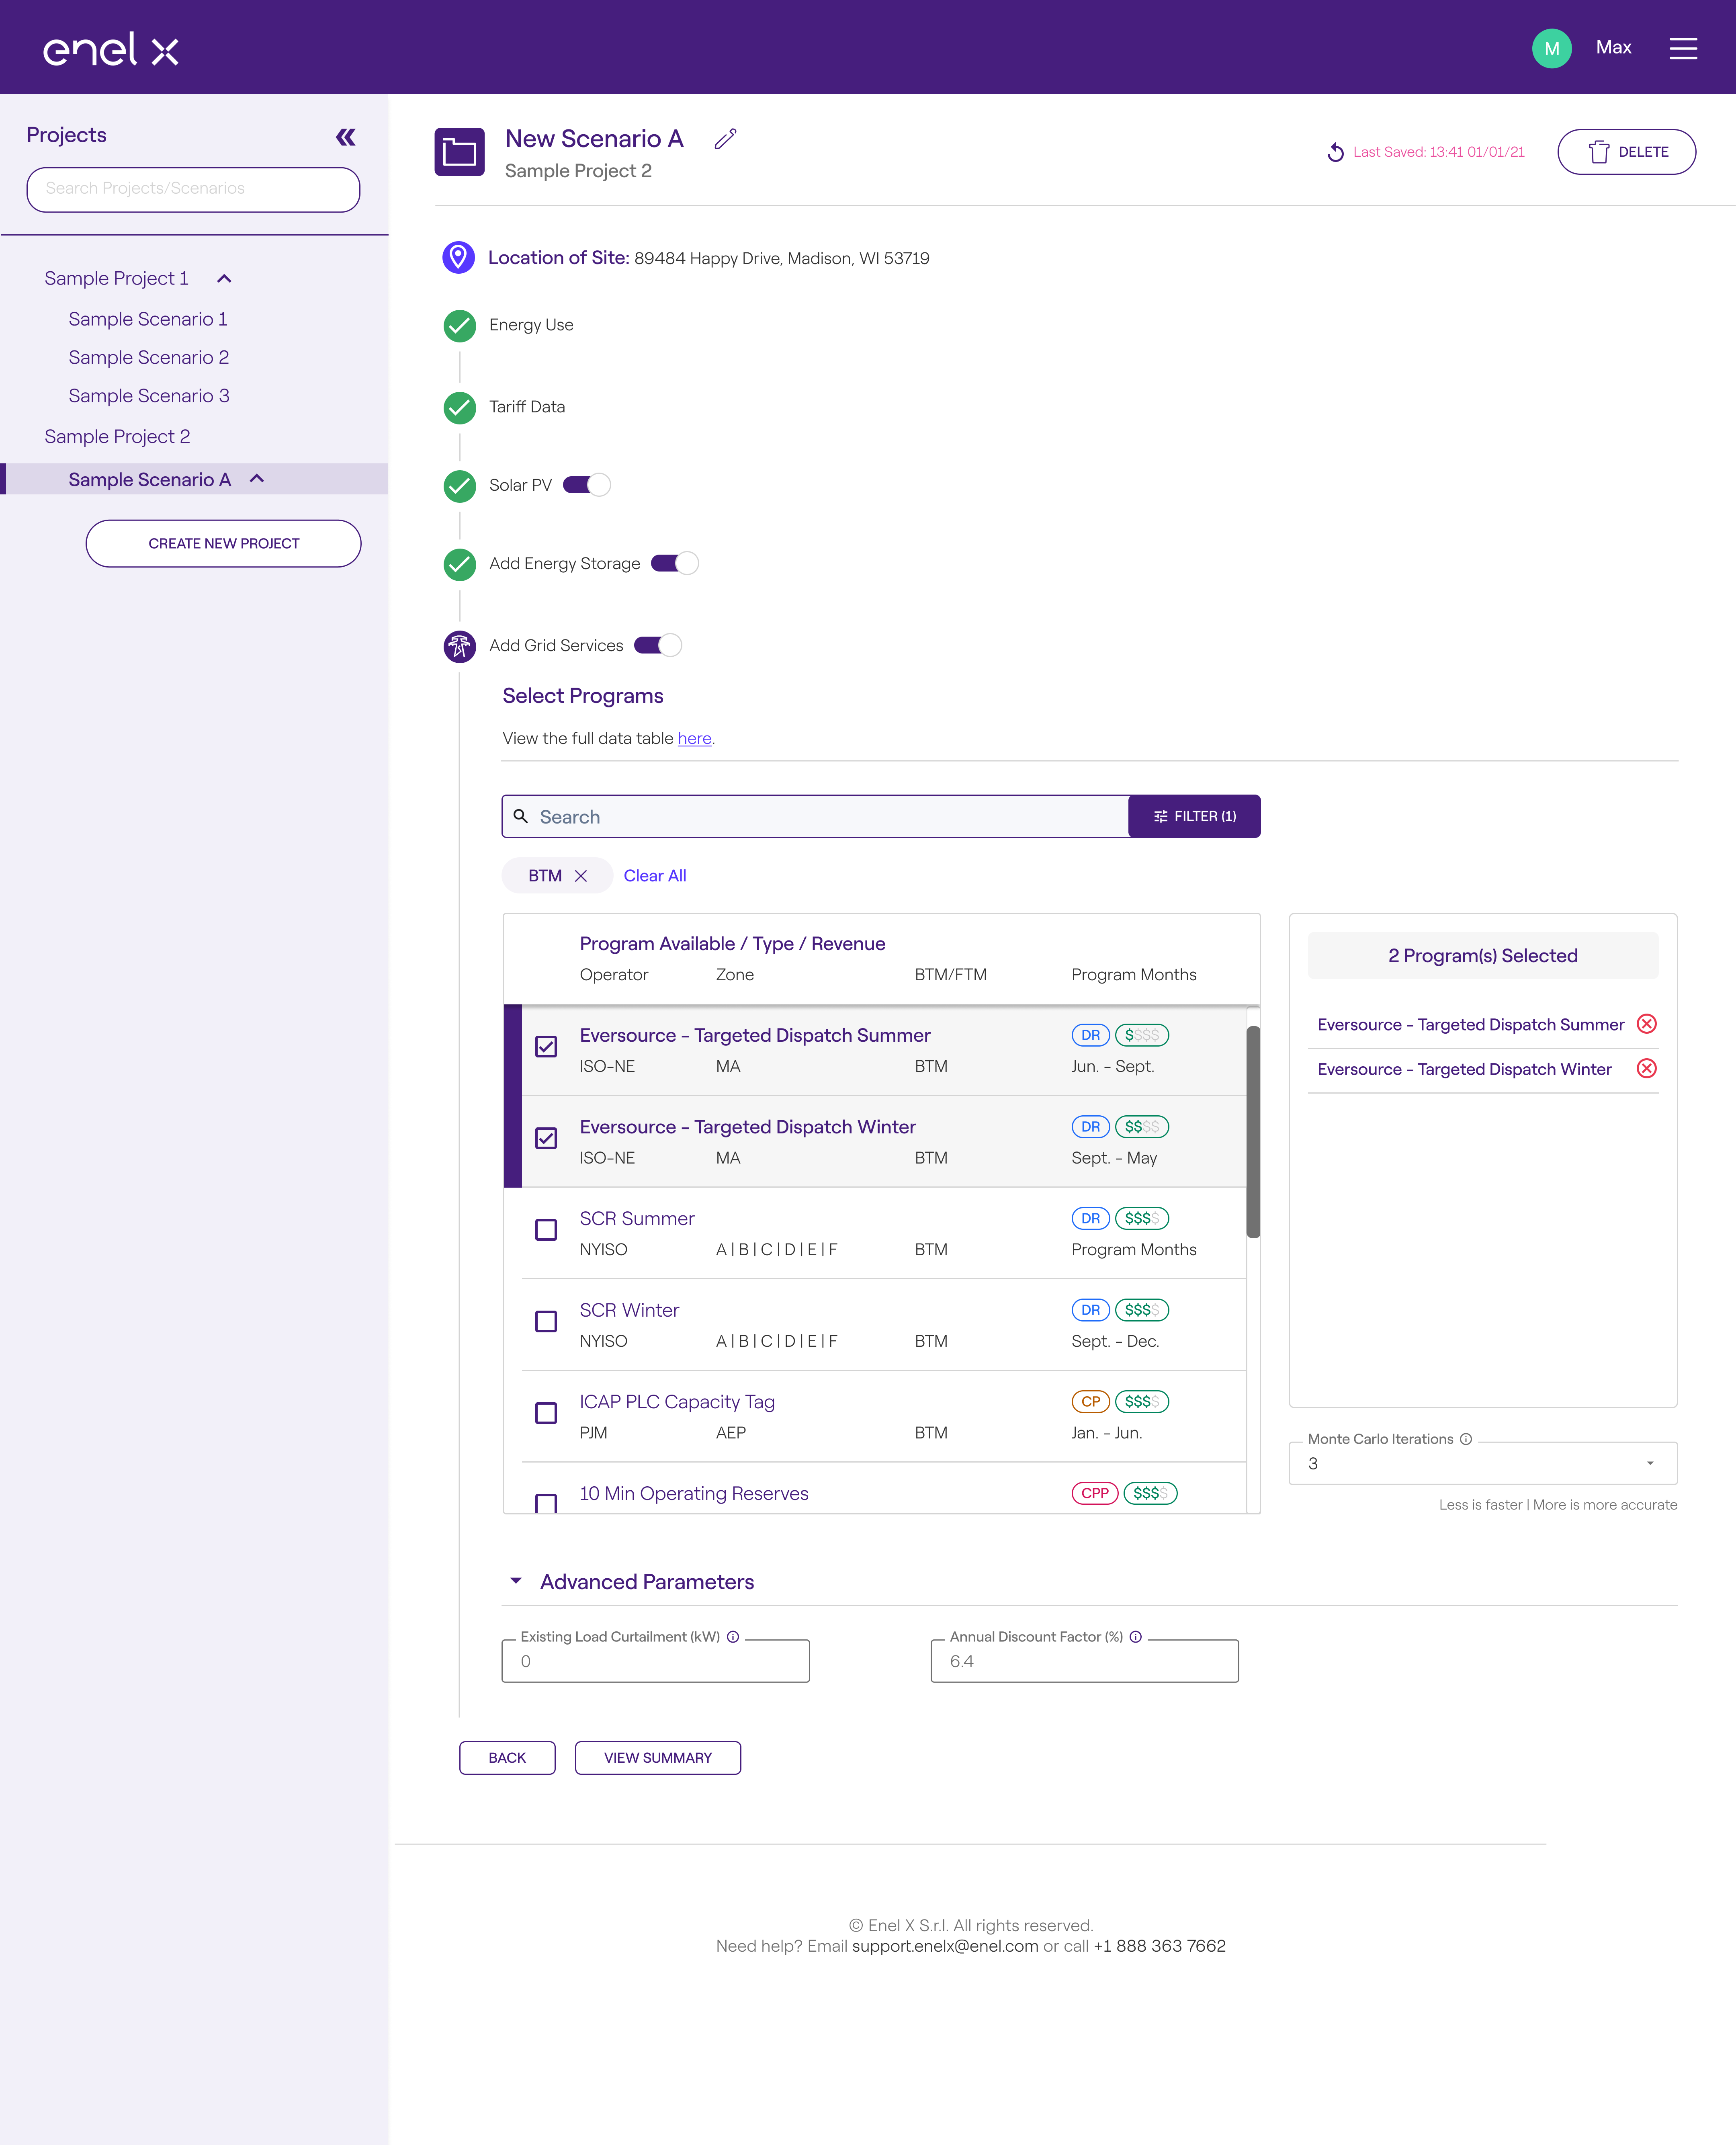The width and height of the screenshot is (1736, 2145).
Task: Check the ICAP PLC Capacity Tag program
Action: point(546,1413)
